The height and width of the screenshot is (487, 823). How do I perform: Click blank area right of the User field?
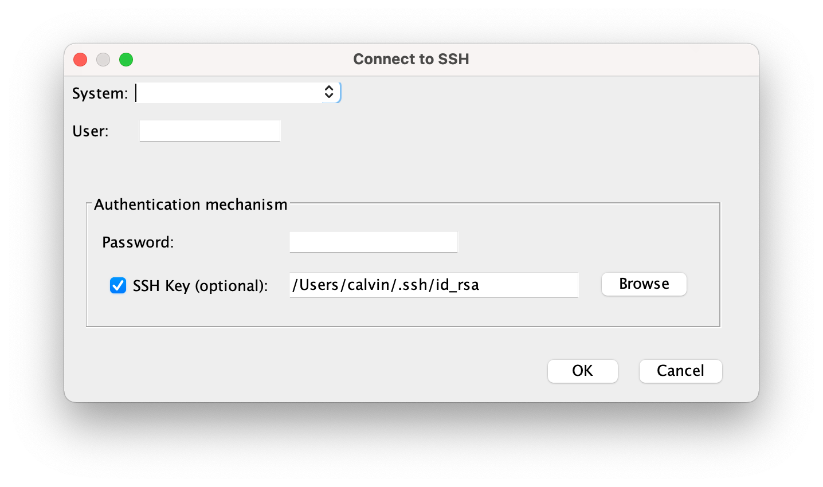tap(458, 131)
